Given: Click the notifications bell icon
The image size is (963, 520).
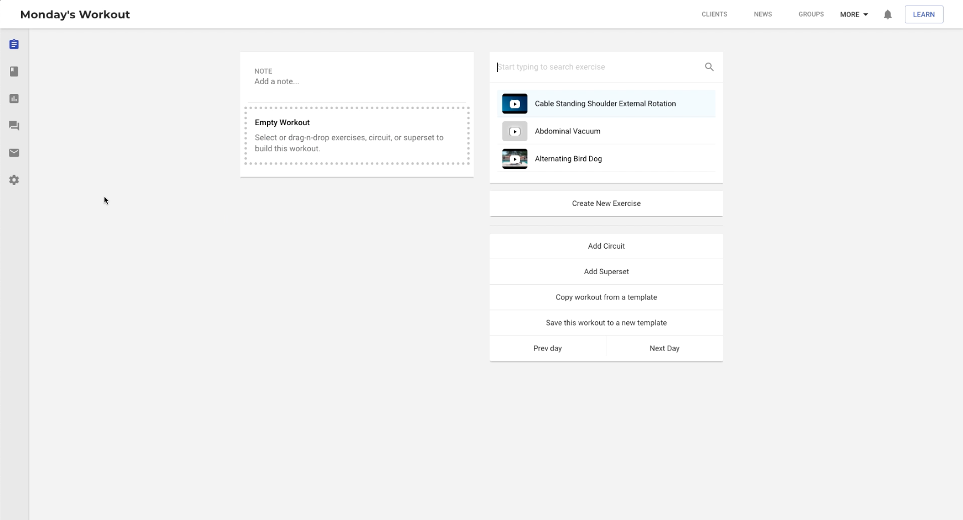Looking at the screenshot, I should tap(888, 14).
